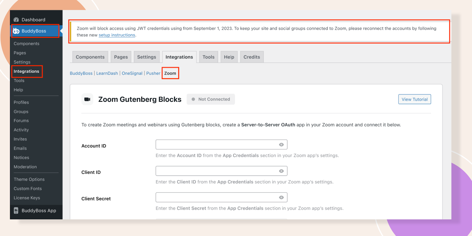472x236 pixels.
Task: Open Components in the sidebar submenu
Action: click(27, 44)
